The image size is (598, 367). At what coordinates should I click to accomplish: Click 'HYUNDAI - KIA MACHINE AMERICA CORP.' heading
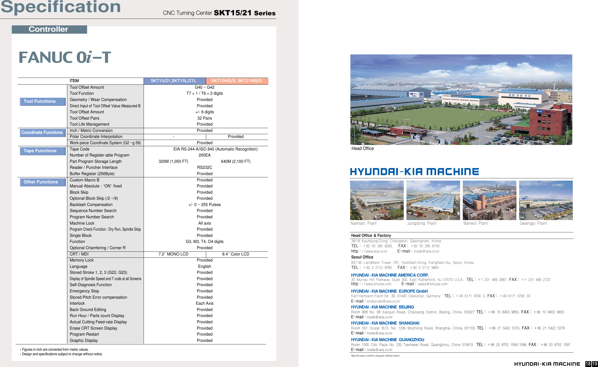tap(390, 275)
